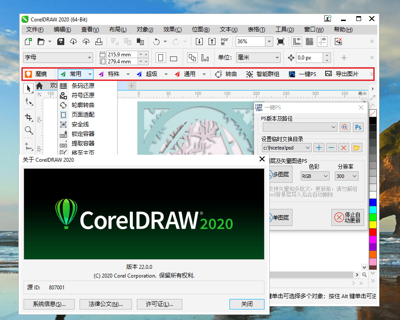Click the 停止自动更新 button

(348, 217)
